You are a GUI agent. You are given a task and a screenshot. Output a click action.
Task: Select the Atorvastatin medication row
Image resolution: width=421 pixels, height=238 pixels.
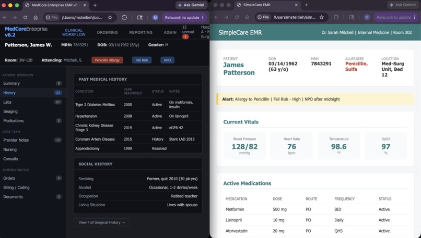click(x=315, y=231)
